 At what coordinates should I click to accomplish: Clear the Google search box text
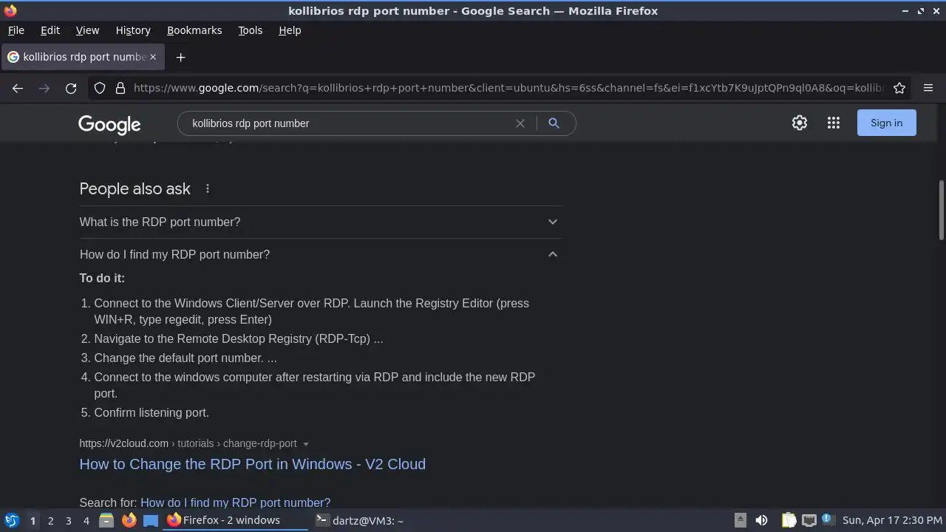520,123
